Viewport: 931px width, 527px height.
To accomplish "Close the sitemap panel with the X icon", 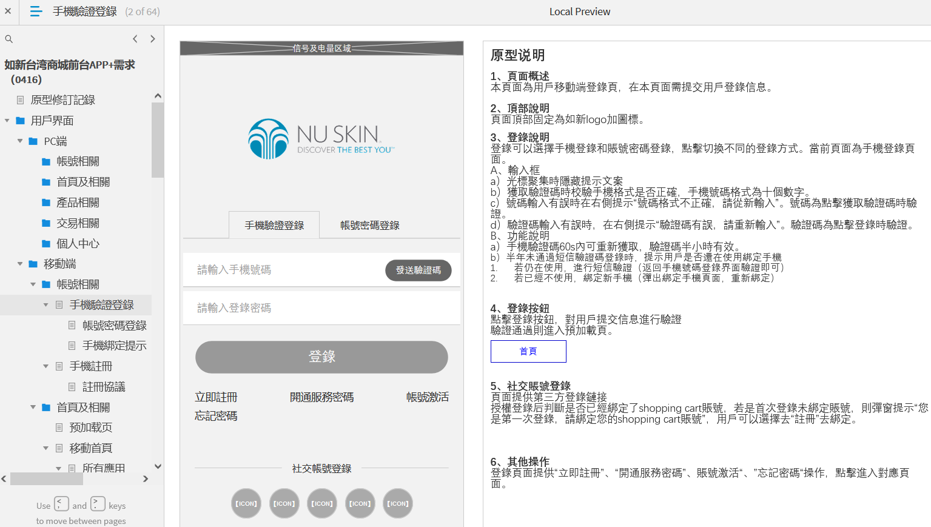I will (x=8, y=11).
